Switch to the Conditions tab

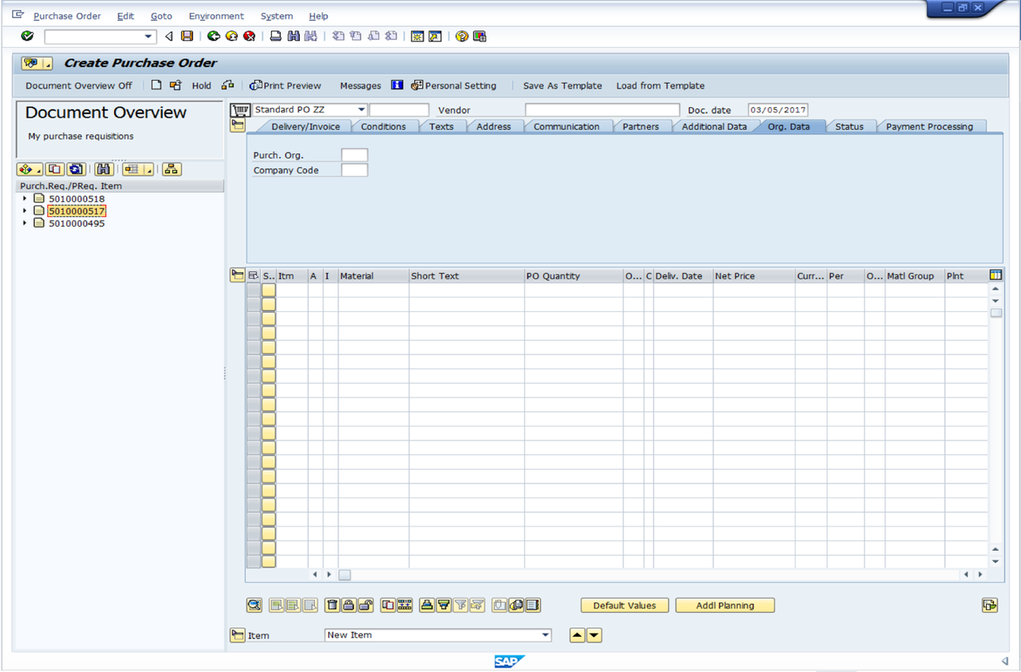click(x=383, y=126)
